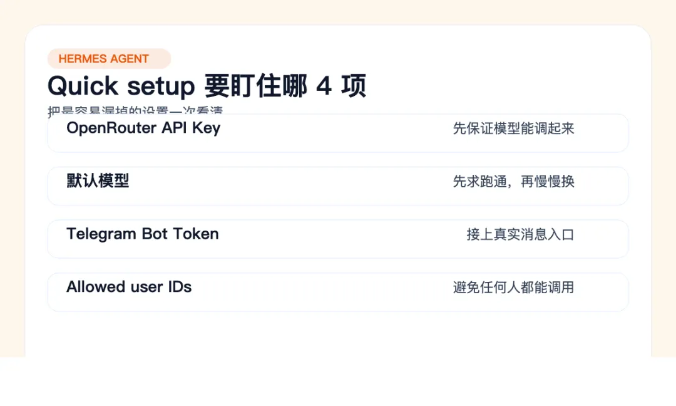Click the beige margin left of the card
Screen dimensions: 676x406
[x=12, y=188]
